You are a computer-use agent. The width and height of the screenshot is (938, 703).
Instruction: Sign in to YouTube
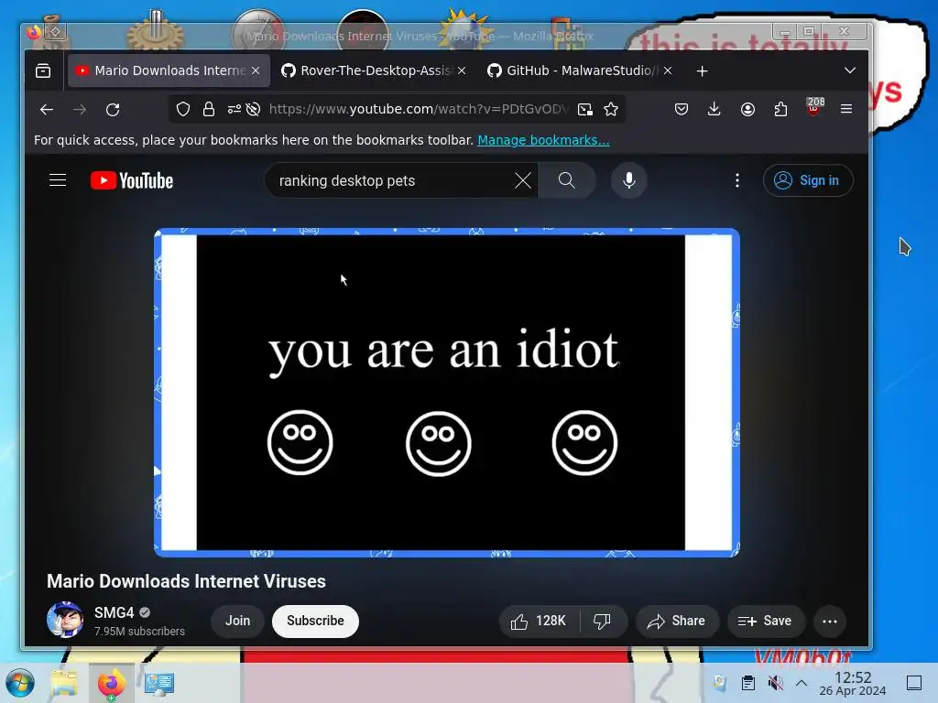pyautogui.click(x=808, y=180)
